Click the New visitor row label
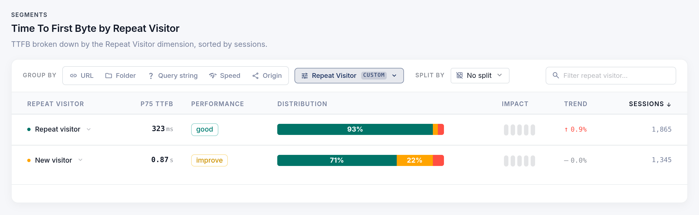Image resolution: width=699 pixels, height=215 pixels. coord(53,160)
